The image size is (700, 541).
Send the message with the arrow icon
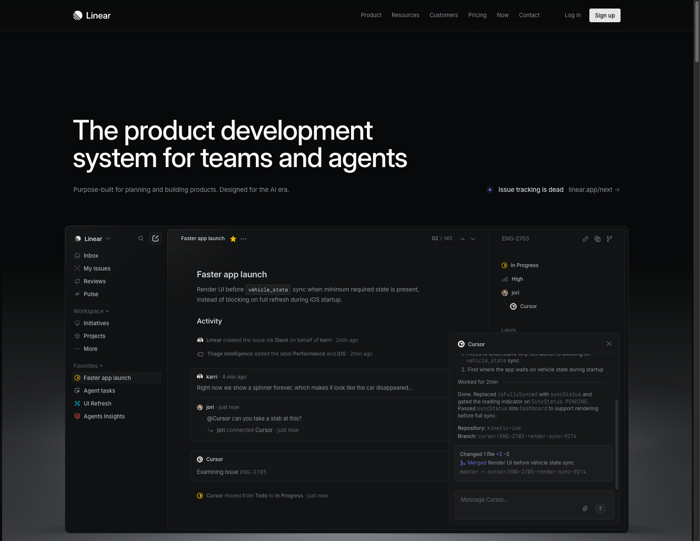tap(600, 509)
